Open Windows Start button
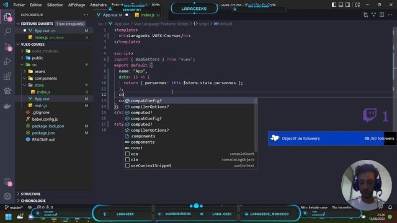 pos(8,217)
